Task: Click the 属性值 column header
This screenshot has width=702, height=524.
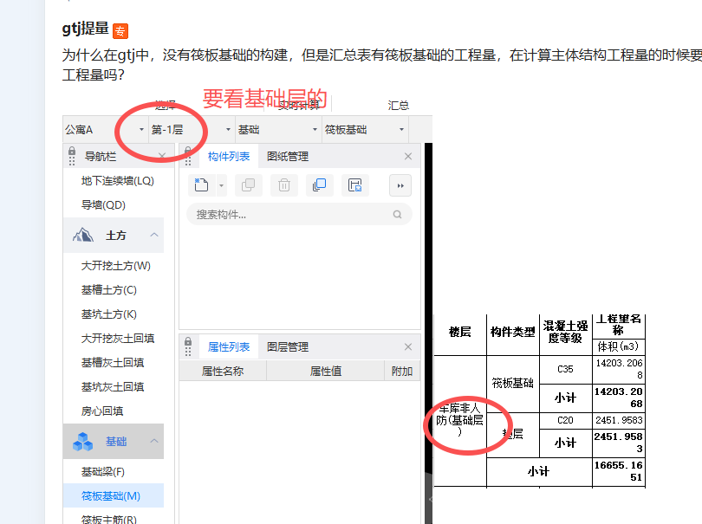Action: (326, 371)
